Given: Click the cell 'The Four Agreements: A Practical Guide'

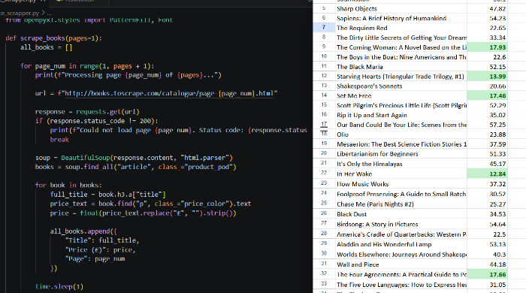Looking at the screenshot, I should click(x=401, y=274).
